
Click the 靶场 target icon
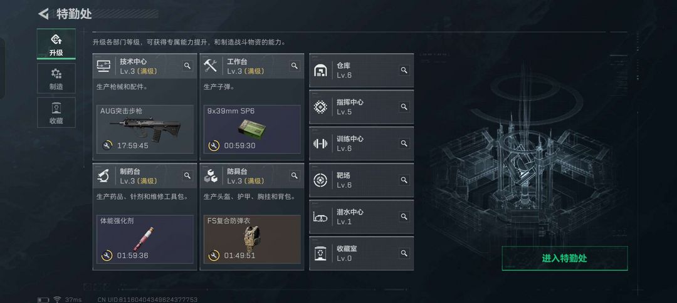(x=320, y=180)
